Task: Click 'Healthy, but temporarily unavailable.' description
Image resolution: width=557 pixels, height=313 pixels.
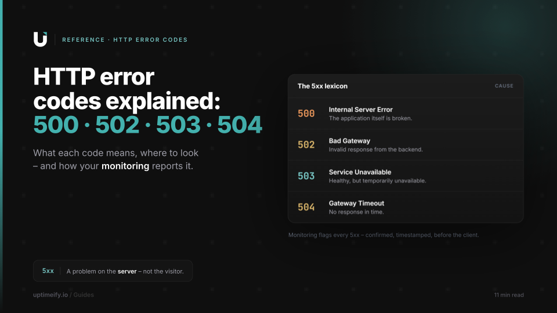Action: (377, 181)
